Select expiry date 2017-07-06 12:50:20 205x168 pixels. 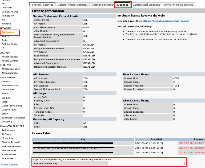(x=191, y=148)
